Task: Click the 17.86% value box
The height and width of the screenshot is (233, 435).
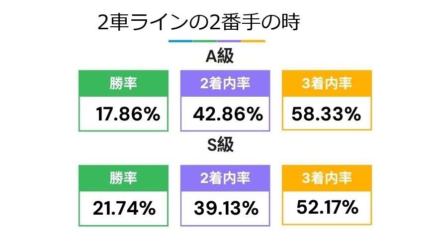Action: [123, 114]
